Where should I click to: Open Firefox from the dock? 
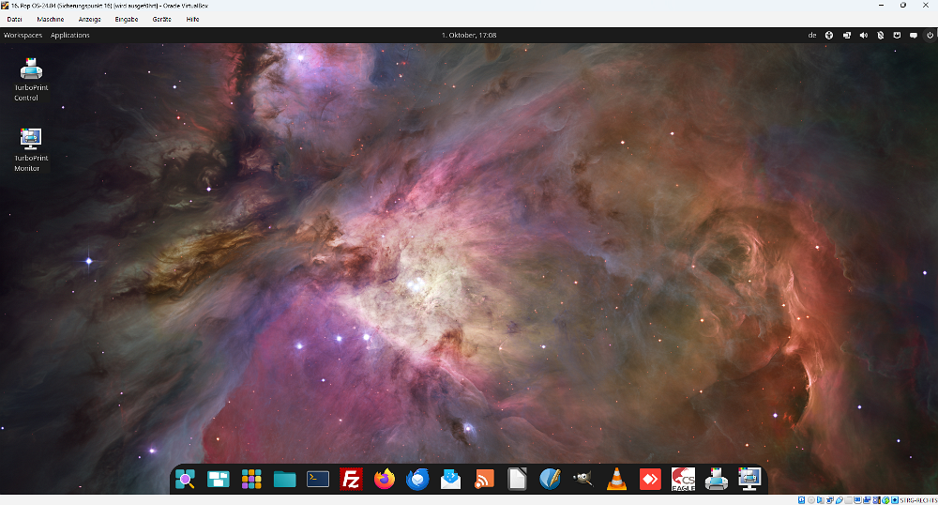[x=385, y=480]
